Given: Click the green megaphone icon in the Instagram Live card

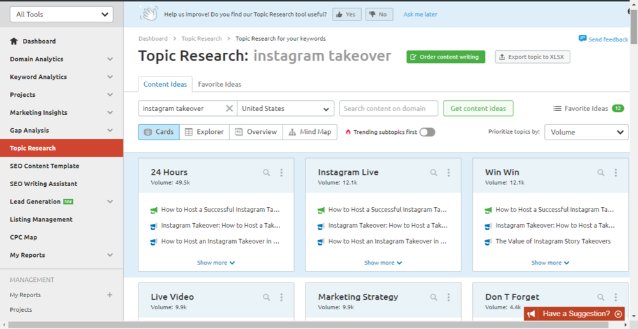Looking at the screenshot, I should pyautogui.click(x=321, y=210).
